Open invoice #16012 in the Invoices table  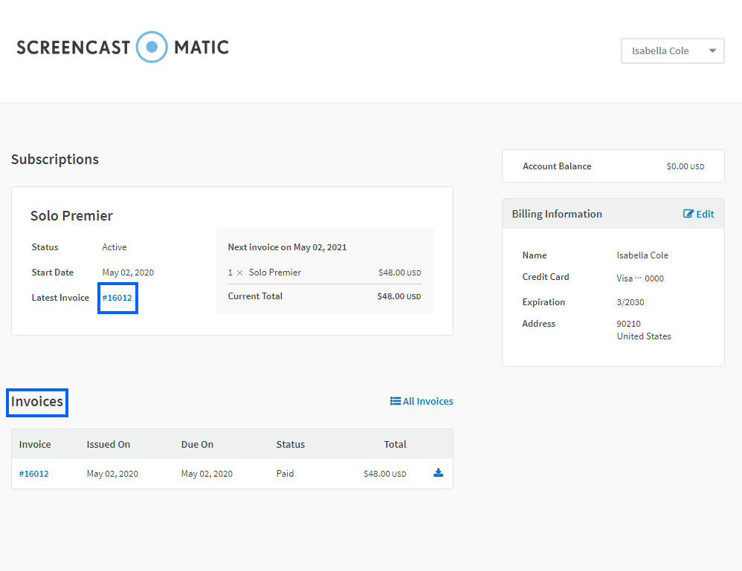click(x=33, y=474)
